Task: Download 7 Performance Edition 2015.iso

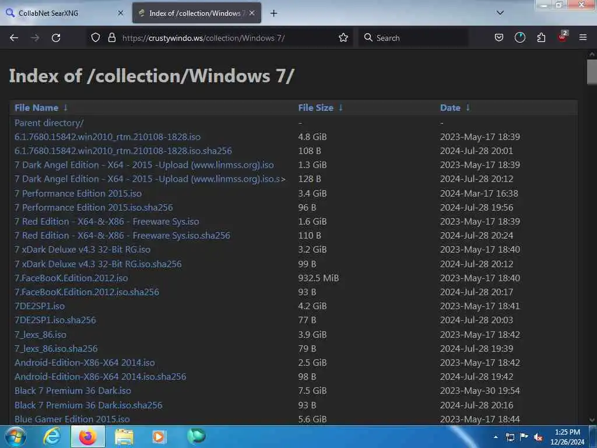Action: [78, 194]
